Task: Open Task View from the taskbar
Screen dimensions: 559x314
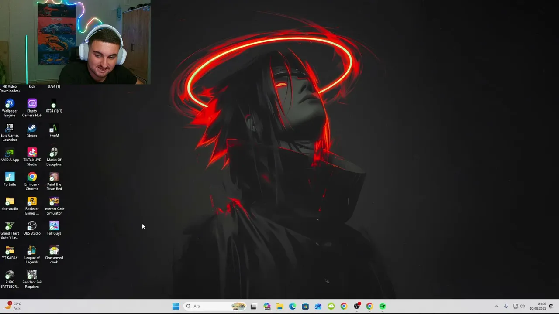Action: pyautogui.click(x=253, y=306)
